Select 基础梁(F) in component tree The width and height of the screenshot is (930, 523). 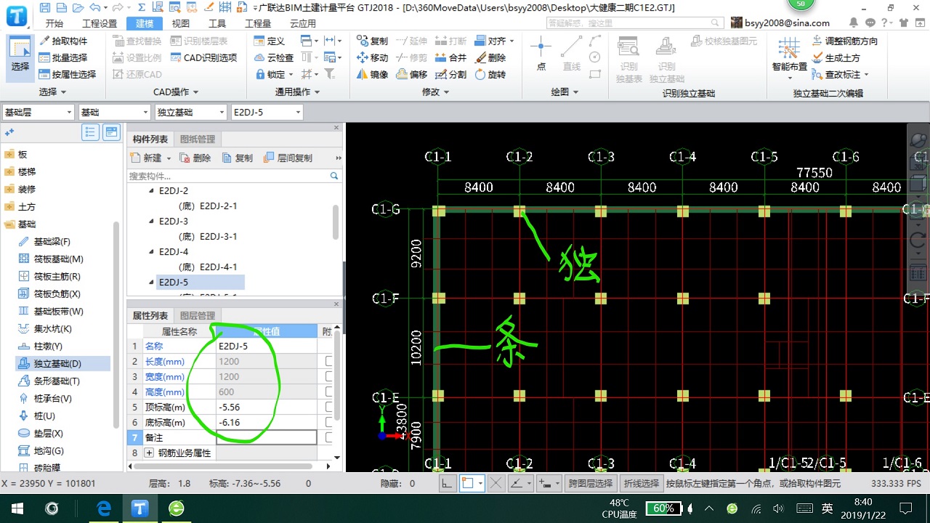(44, 242)
